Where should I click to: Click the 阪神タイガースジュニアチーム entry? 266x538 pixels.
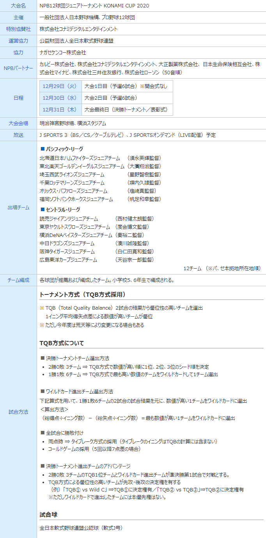click(x=67, y=251)
